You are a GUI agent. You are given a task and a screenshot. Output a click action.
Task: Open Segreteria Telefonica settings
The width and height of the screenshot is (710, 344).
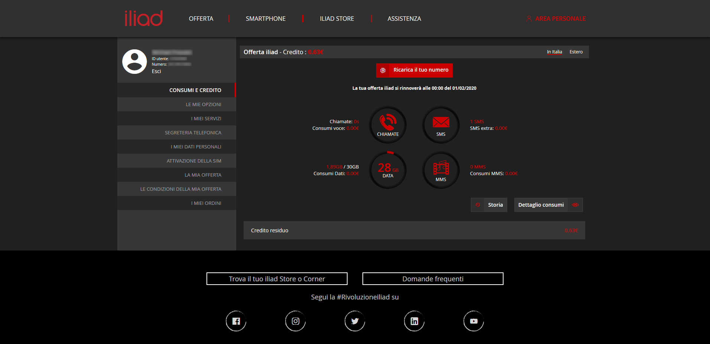click(x=177, y=132)
